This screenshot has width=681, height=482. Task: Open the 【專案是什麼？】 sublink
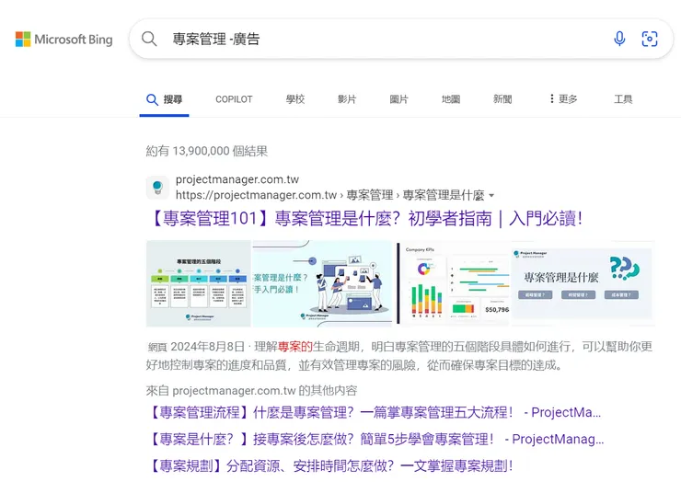tap(375, 439)
